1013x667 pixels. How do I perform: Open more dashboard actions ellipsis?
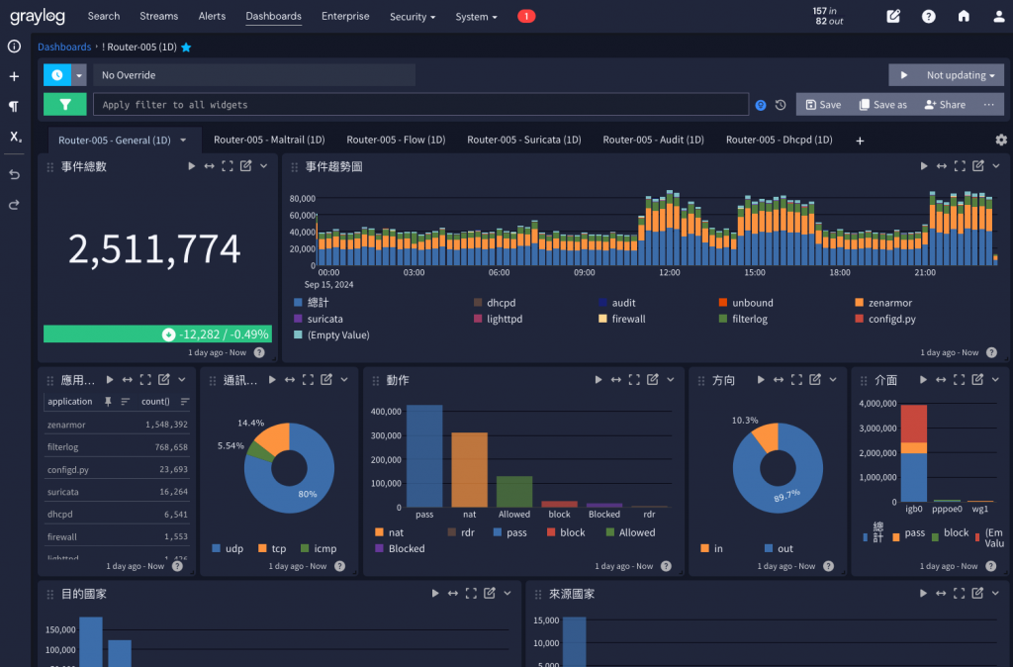tap(988, 104)
